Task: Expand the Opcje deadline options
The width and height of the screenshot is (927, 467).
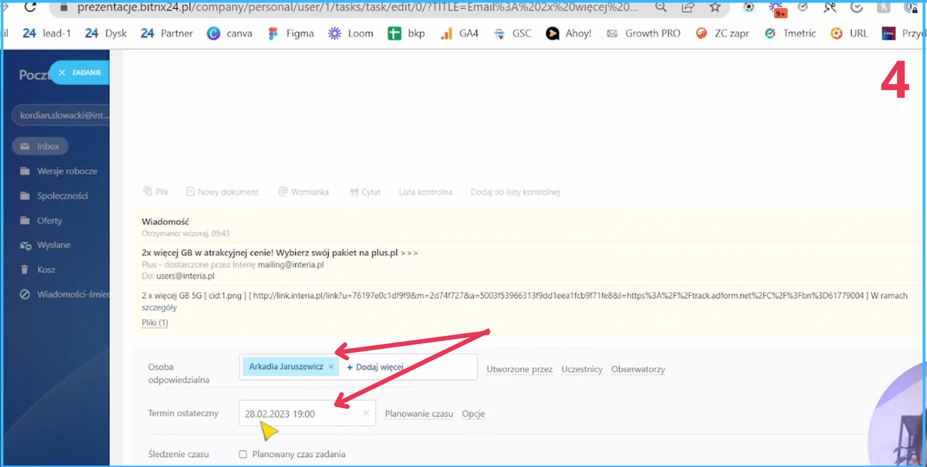Action: (473, 414)
